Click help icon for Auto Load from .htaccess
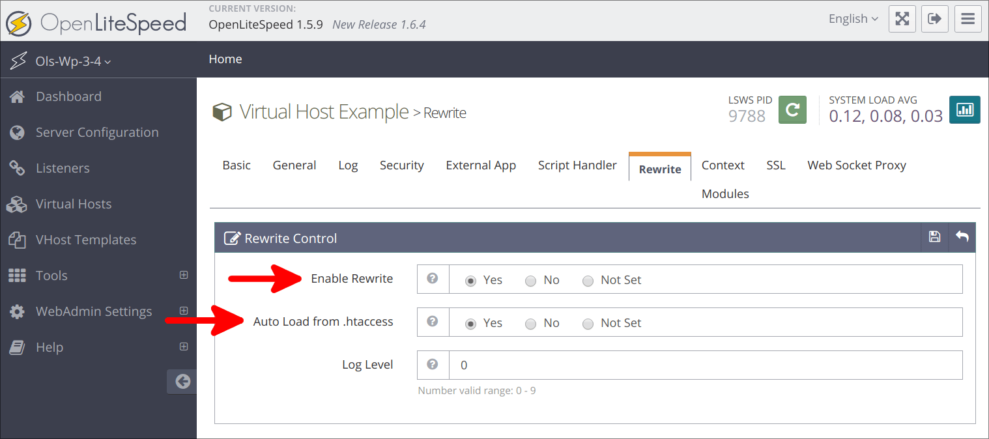Viewport: 989px width, 439px height. pyautogui.click(x=433, y=322)
